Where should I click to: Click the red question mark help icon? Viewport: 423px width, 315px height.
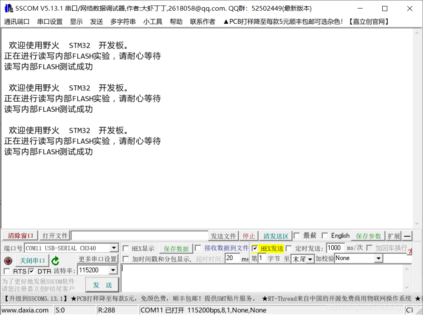pos(409,252)
